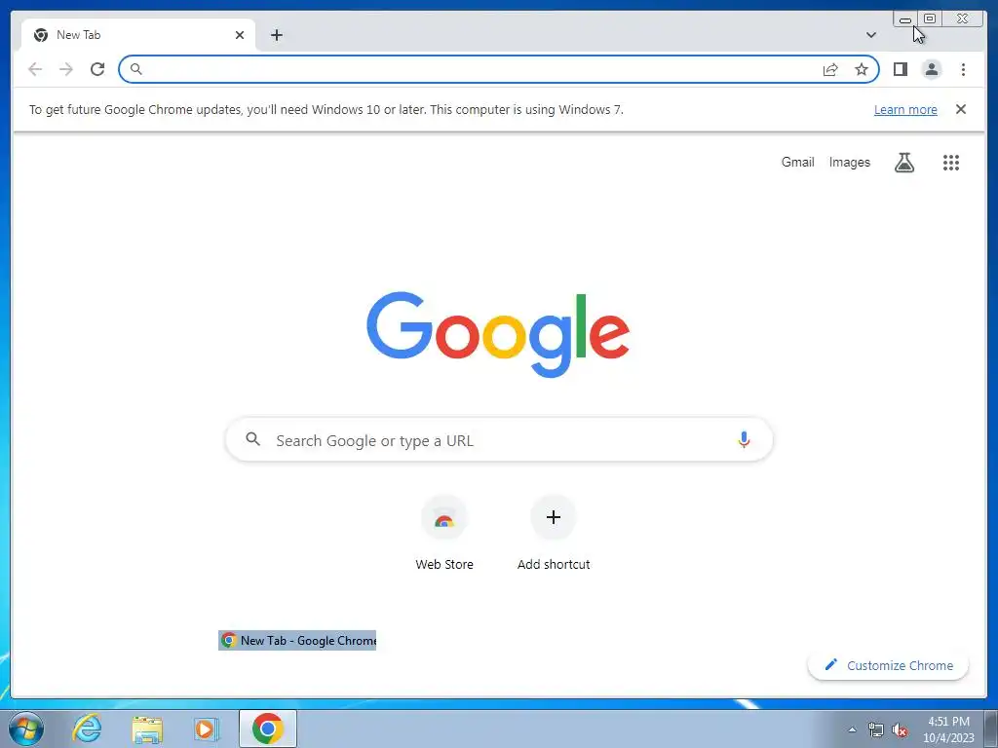The image size is (998, 748).
Task: Open Windows Explorer from the taskbar
Action: pyautogui.click(x=147, y=729)
